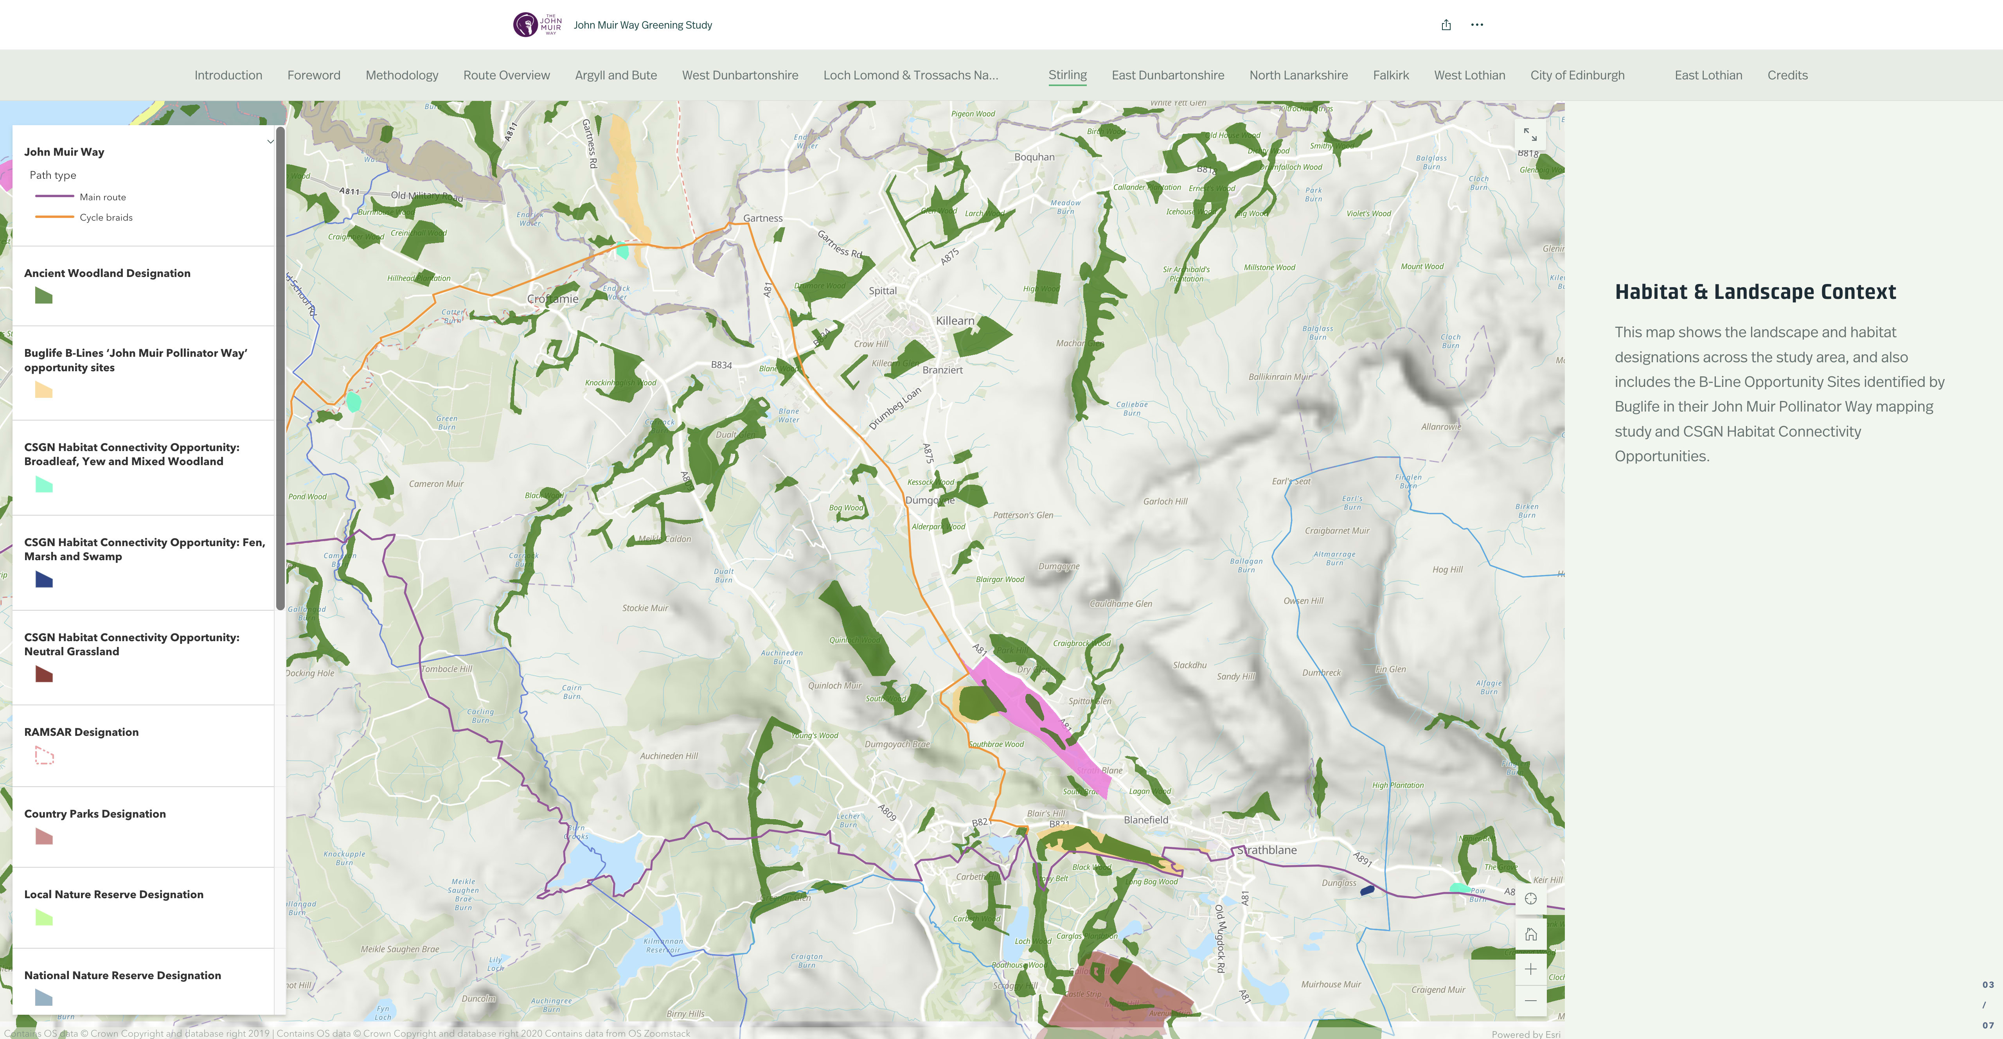
Task: Zoom in with the plus button
Action: (1530, 969)
